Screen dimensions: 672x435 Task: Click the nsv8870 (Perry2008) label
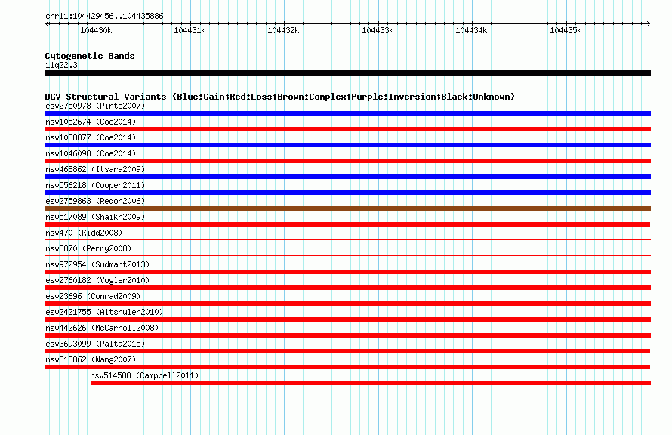tap(88, 248)
